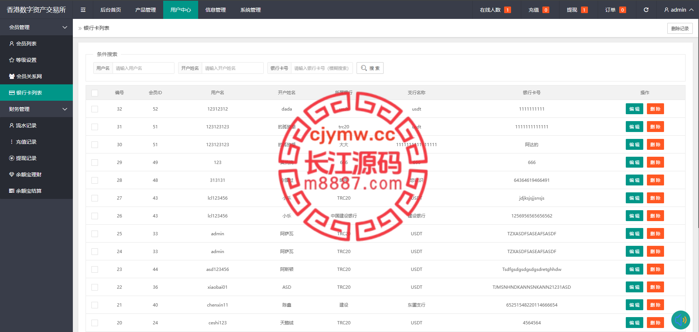Click card number 64364619466491
Viewport: 699px width, 332px height.
(x=532, y=180)
